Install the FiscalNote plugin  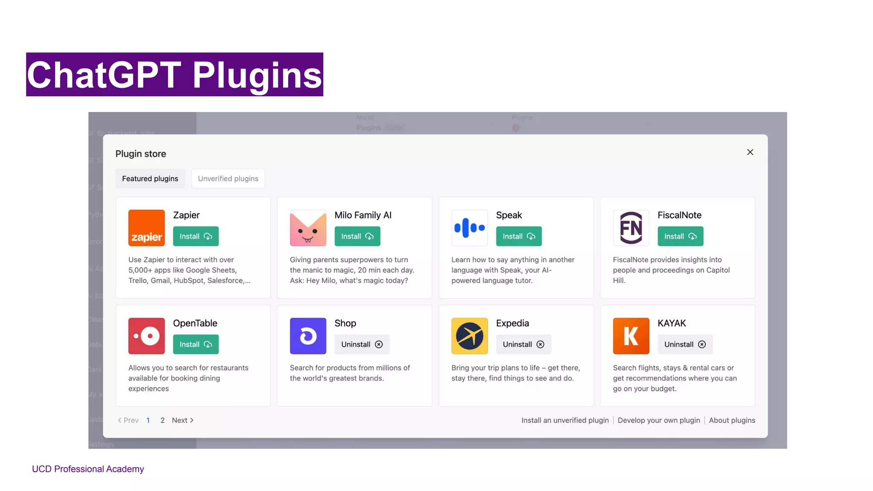(680, 236)
